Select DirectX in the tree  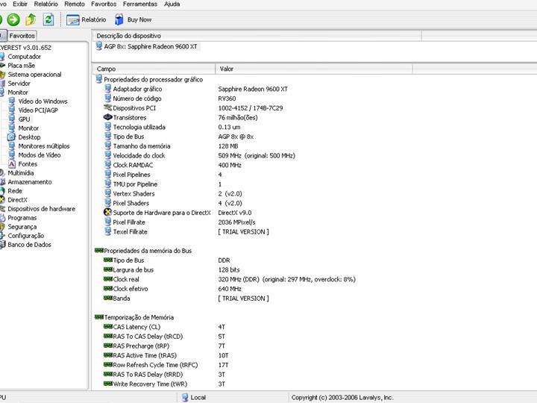tap(17, 199)
